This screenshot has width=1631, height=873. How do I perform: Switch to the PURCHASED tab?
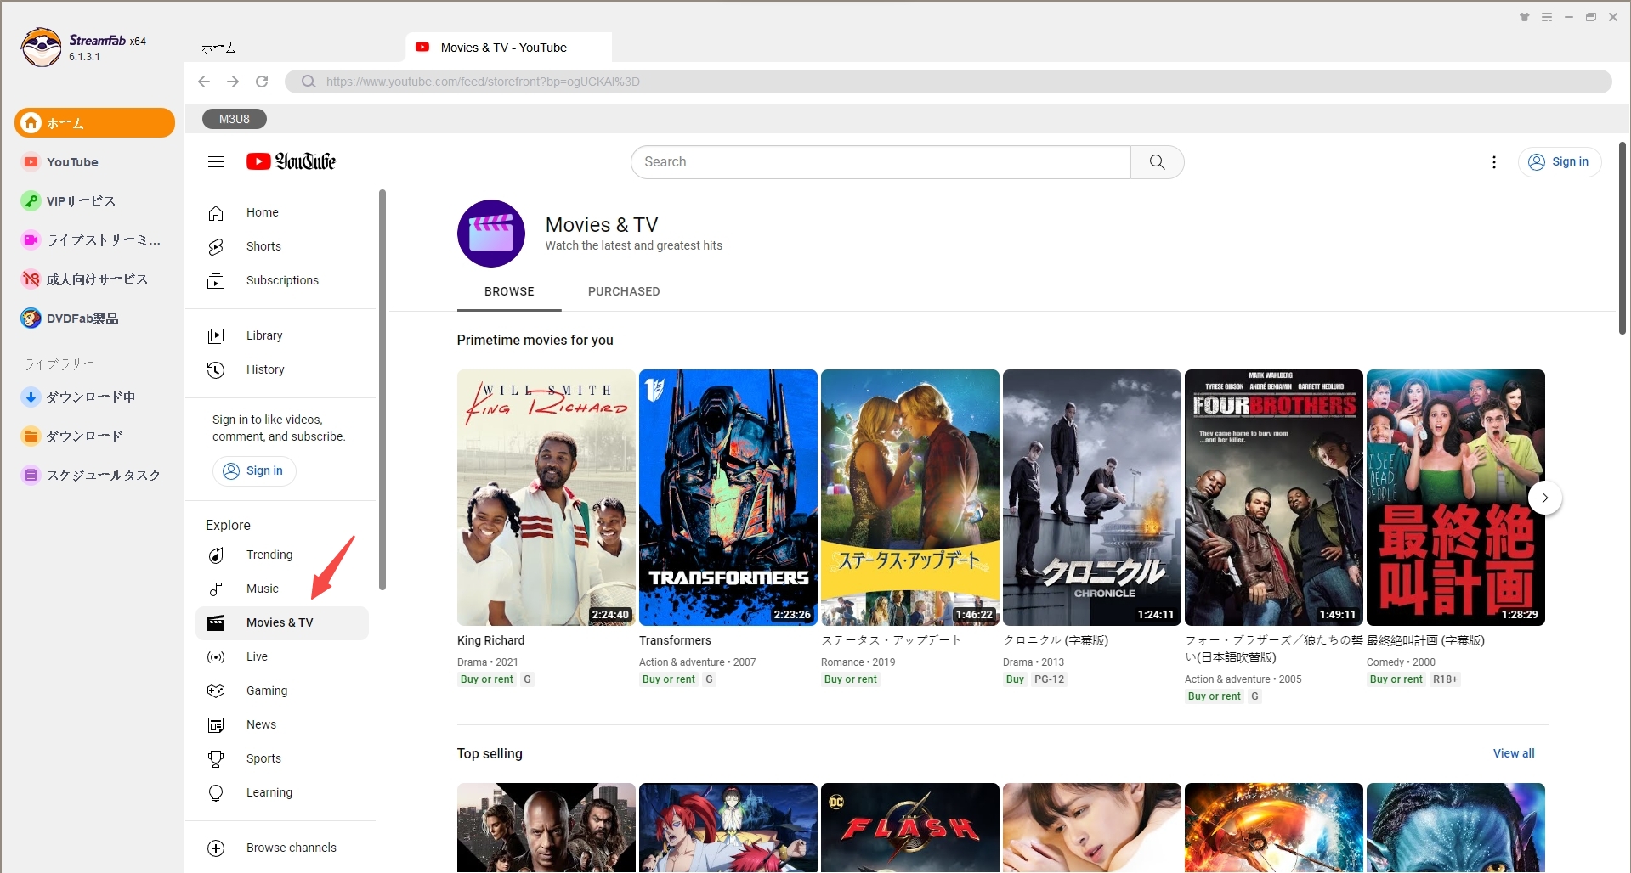[x=624, y=291]
